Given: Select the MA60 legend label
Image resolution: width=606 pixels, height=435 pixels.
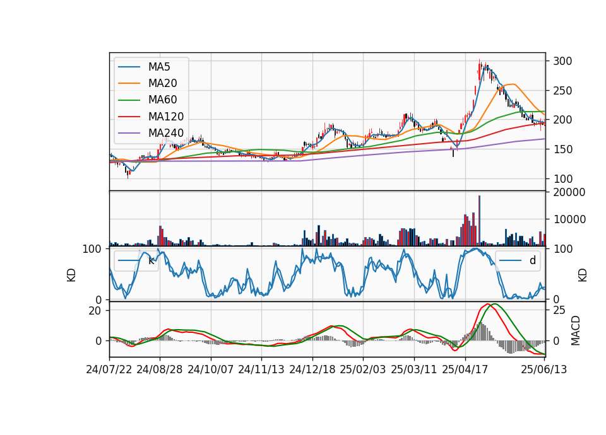Looking at the screenshot, I should pyautogui.click(x=163, y=100).
